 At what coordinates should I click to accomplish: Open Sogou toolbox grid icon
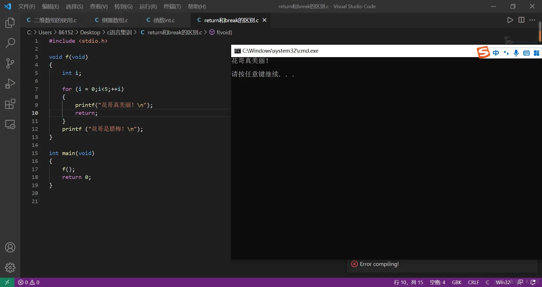tap(537, 53)
